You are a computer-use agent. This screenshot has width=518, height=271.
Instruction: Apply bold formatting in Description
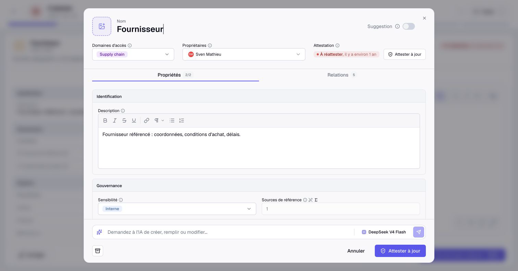coord(105,120)
